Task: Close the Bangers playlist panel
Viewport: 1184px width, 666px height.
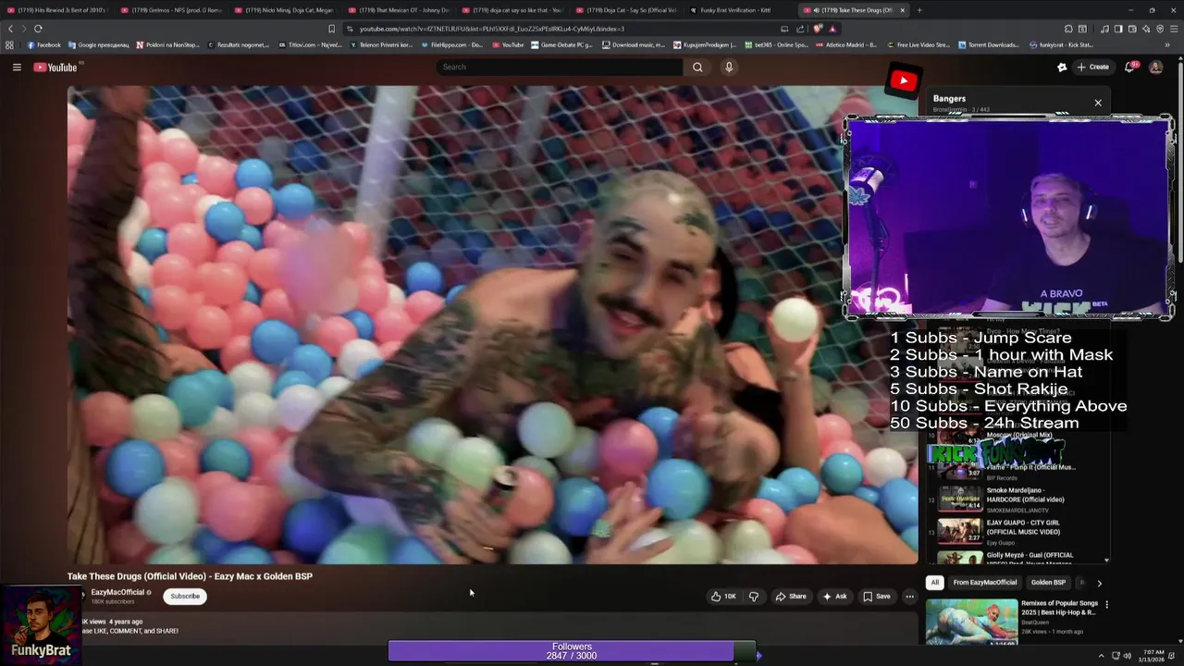Action: tap(1098, 103)
